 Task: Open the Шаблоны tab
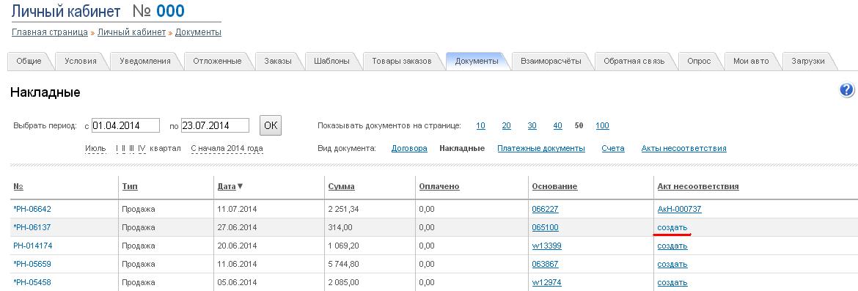point(331,62)
